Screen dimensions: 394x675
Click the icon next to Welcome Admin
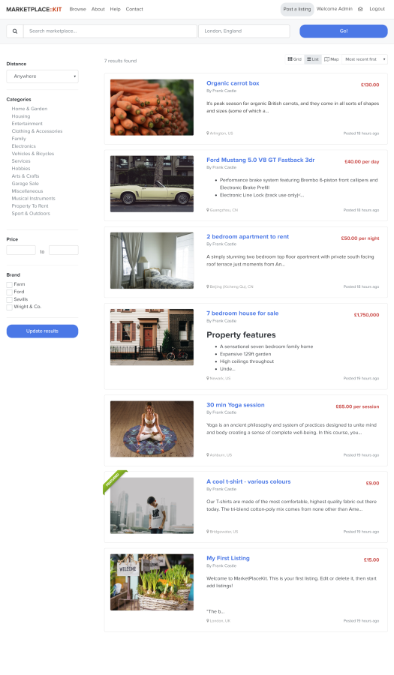360,9
